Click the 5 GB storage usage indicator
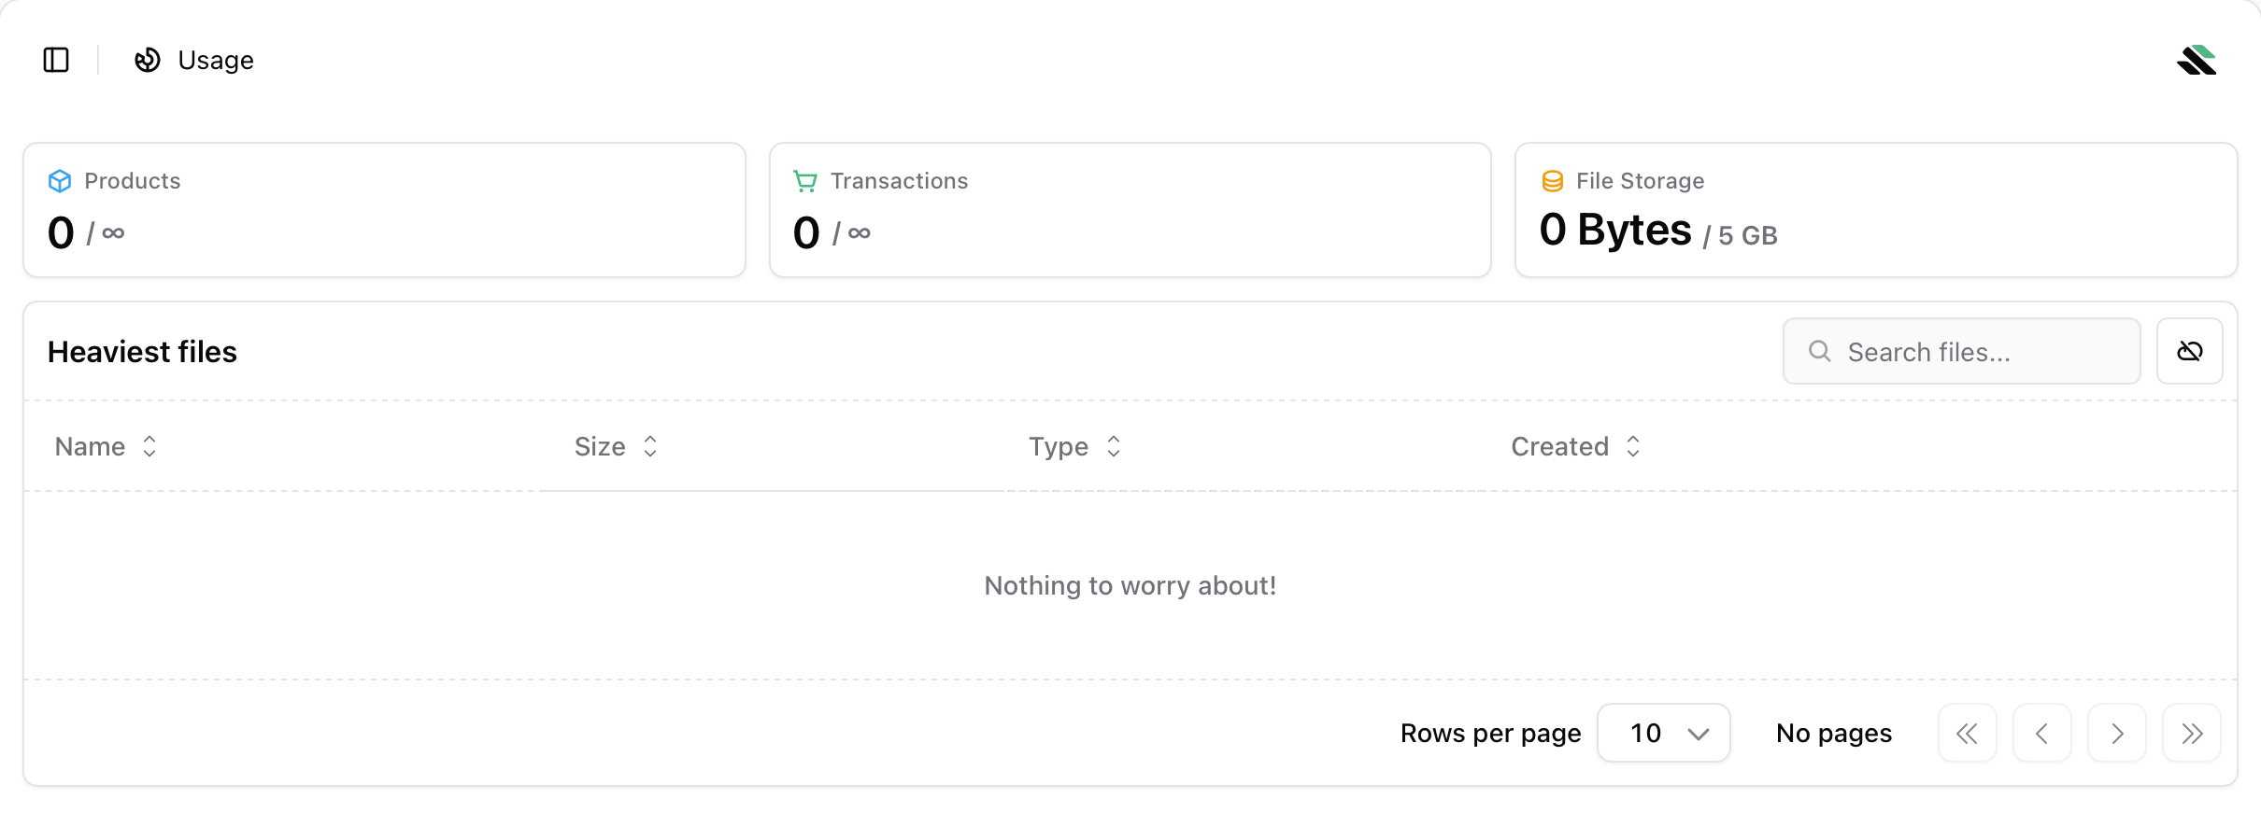 coord(1742,234)
